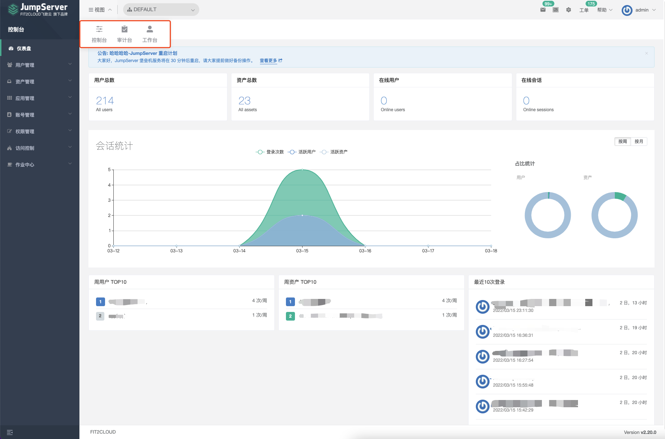Open the web terminal icon
Image resolution: width=665 pixels, height=439 pixels.
(556, 10)
